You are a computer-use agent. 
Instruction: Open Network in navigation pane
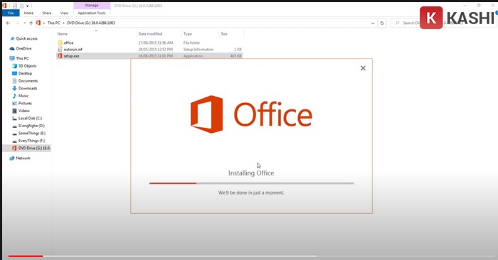(x=23, y=158)
